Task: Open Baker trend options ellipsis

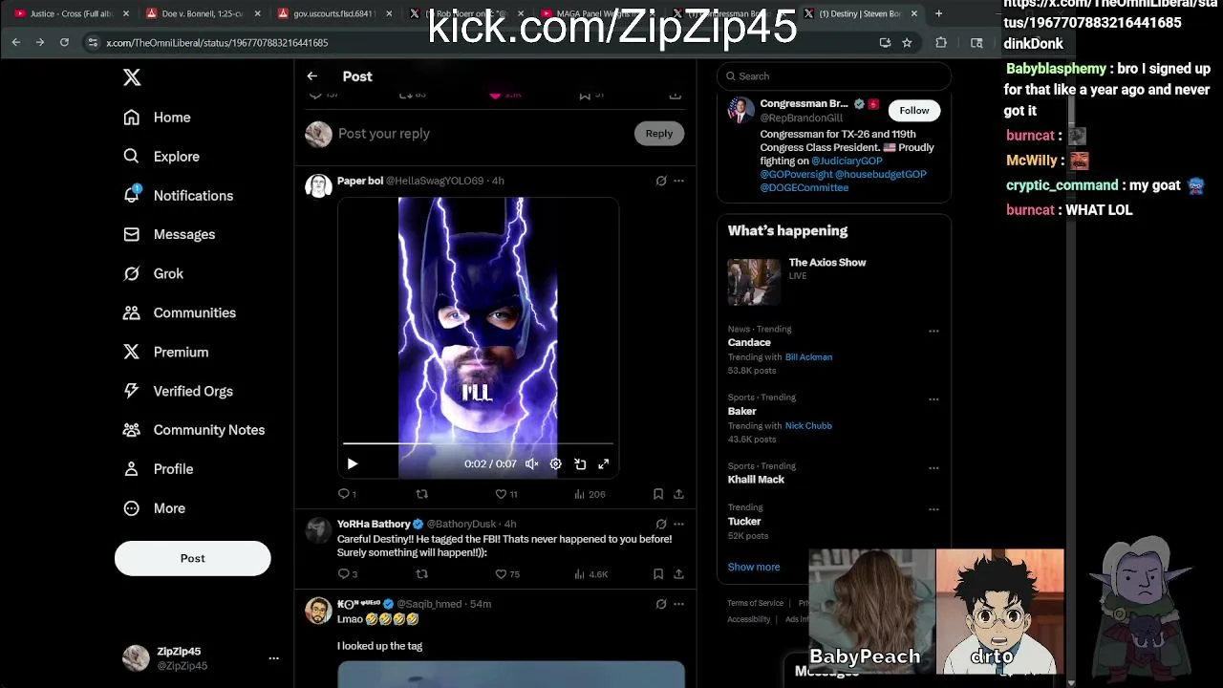Action: [933, 399]
